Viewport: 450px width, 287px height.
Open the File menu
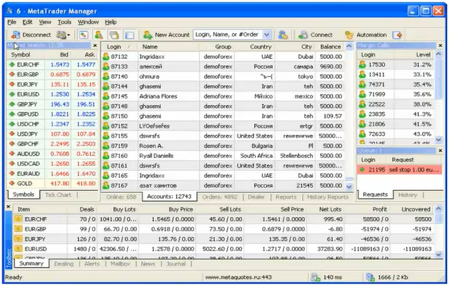[11, 22]
